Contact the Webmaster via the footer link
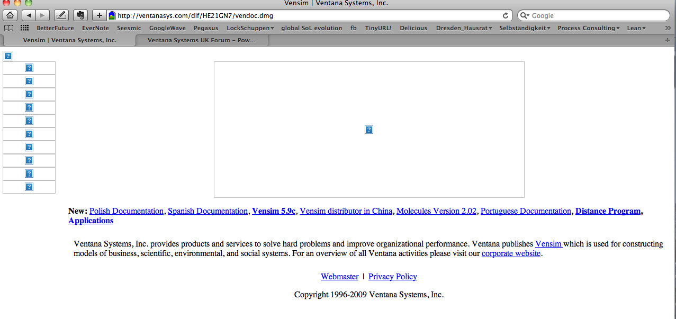Image resolution: width=676 pixels, height=319 pixels. 339,277
